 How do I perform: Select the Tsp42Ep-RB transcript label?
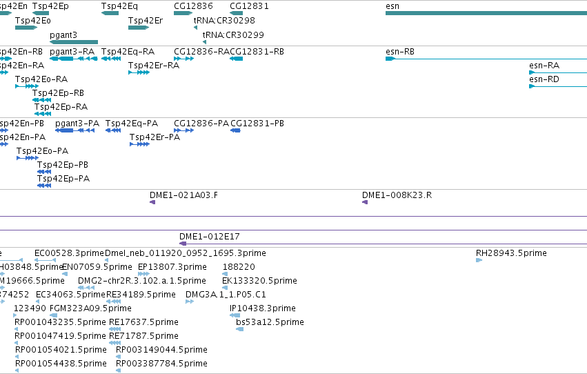tap(58, 93)
